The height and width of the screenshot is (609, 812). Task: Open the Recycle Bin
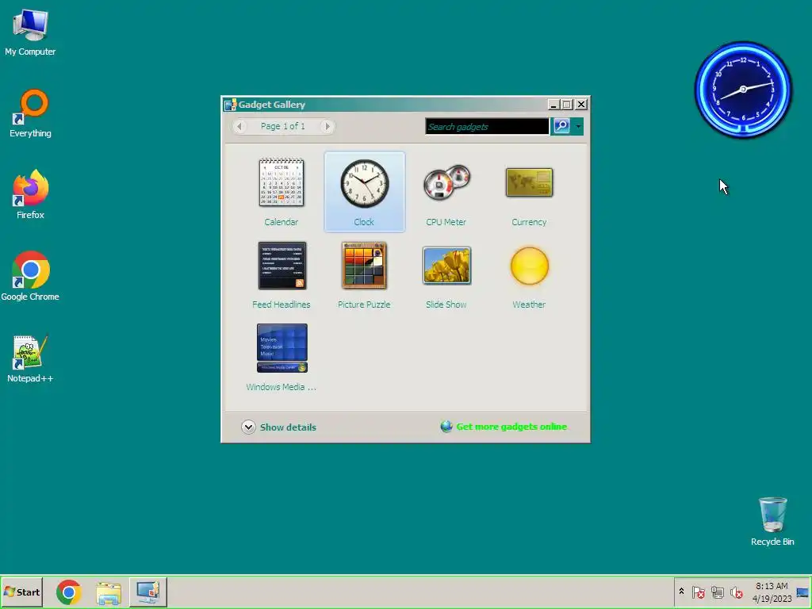(772, 522)
